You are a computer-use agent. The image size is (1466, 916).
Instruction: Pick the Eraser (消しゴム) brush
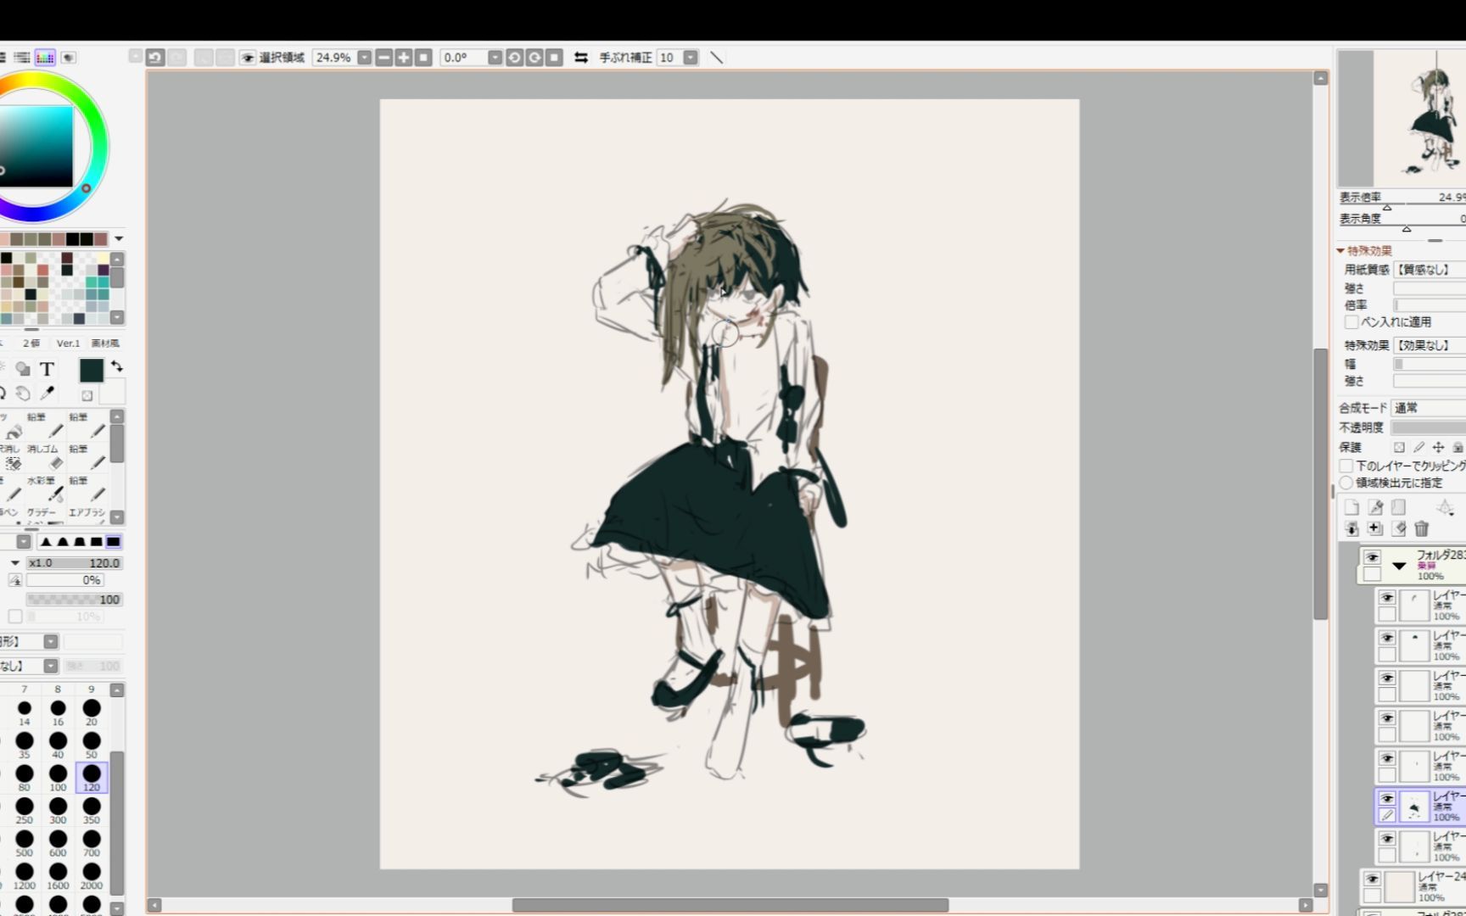pos(55,463)
